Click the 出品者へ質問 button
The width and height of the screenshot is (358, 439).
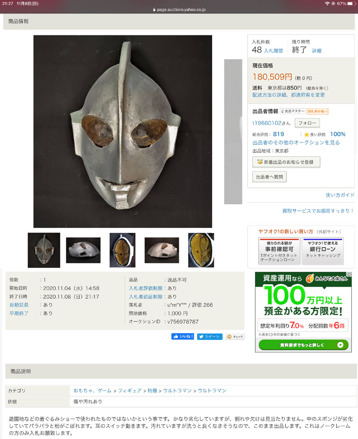tap(269, 177)
